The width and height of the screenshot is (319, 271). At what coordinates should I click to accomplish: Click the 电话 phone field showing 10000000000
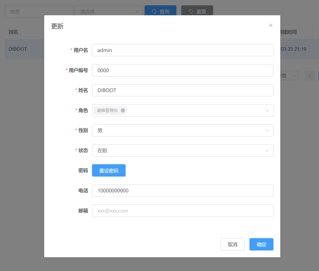[x=183, y=190]
